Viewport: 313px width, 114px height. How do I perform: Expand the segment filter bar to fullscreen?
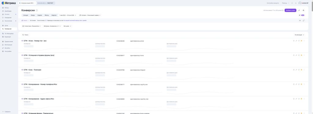point(304,20)
